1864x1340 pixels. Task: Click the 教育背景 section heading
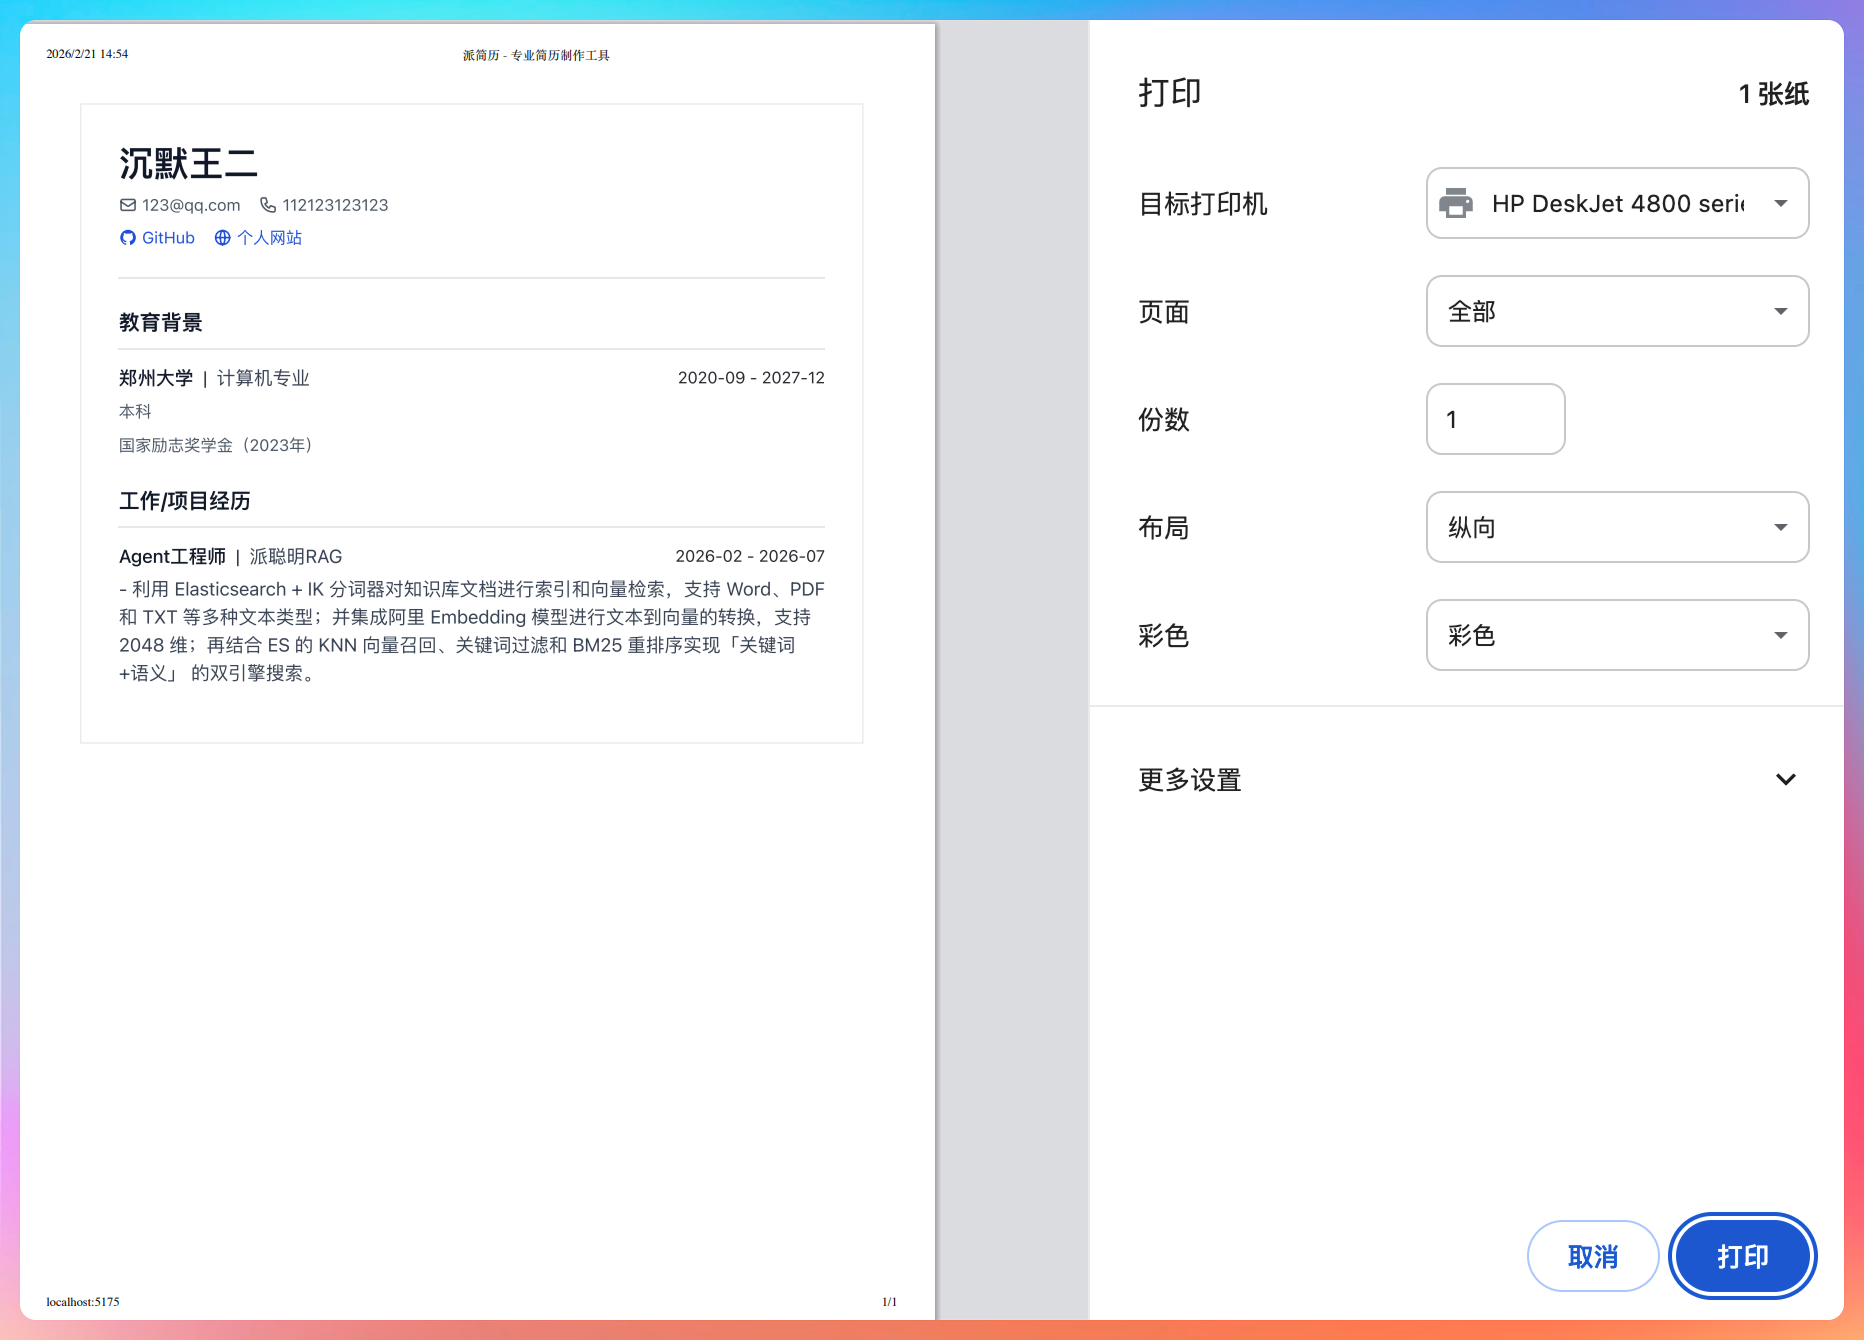160,322
